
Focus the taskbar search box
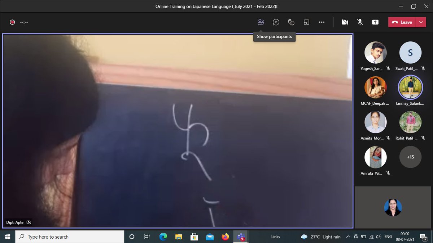(x=70, y=237)
